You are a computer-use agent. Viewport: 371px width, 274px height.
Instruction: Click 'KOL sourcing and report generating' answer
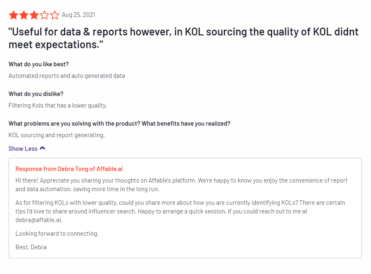click(x=56, y=135)
